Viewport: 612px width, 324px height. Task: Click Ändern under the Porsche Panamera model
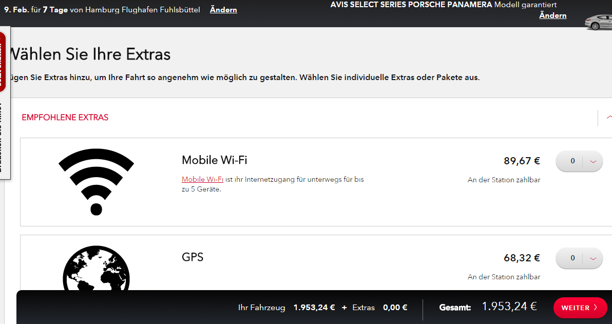click(x=552, y=15)
